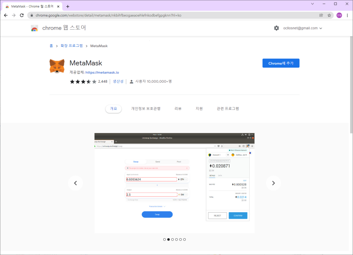
Task: Close the MetaMask web store tab
Action: [58, 7]
